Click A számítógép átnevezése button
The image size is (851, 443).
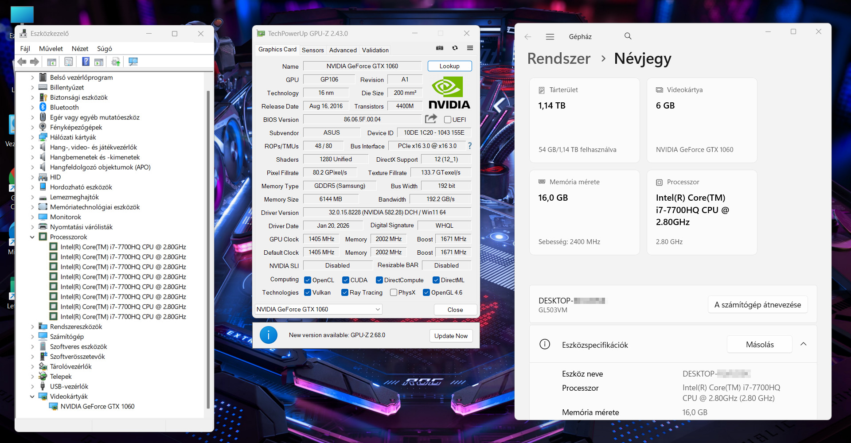tap(758, 305)
